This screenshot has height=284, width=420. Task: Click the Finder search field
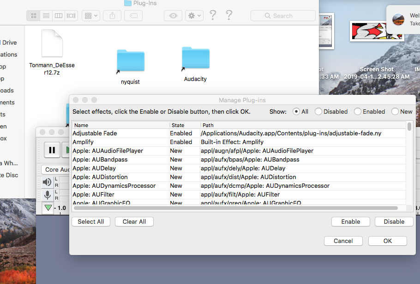[x=283, y=16]
